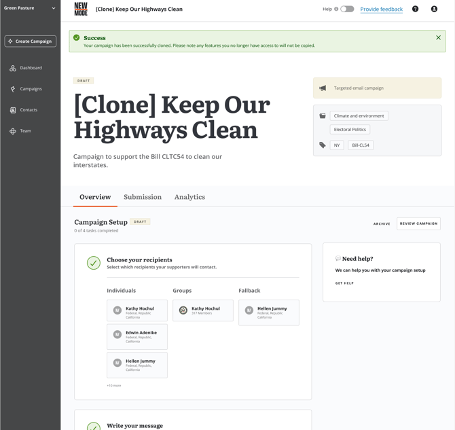This screenshot has width=455, height=430.
Task: Click the megaphone targeted email campaign icon
Action: point(323,88)
